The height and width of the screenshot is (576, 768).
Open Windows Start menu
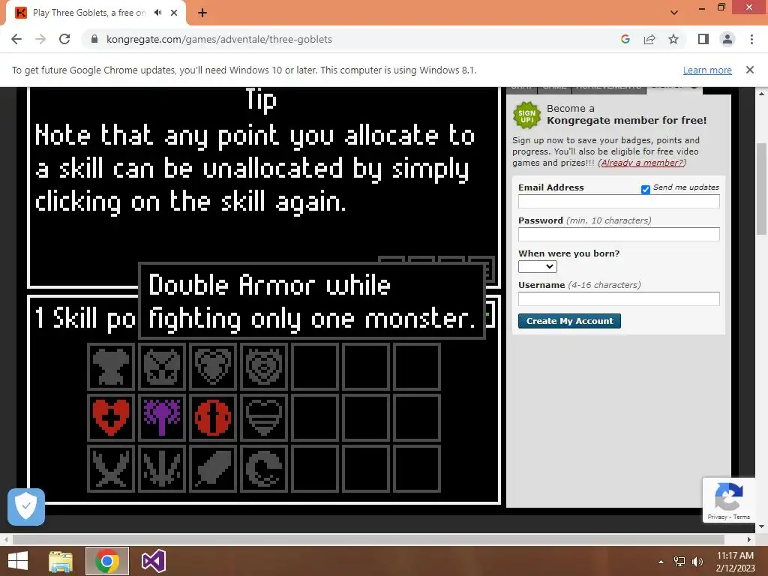tap(18, 561)
